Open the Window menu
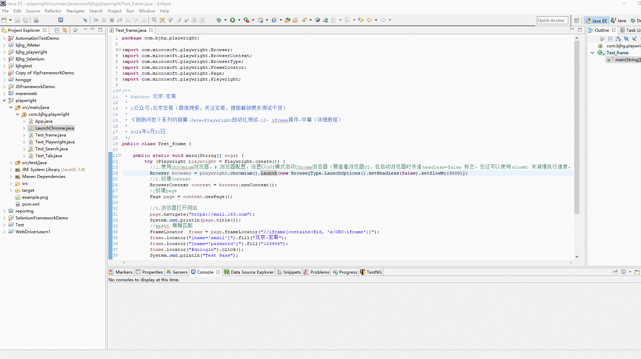This screenshot has height=359, width=641. pos(147,11)
